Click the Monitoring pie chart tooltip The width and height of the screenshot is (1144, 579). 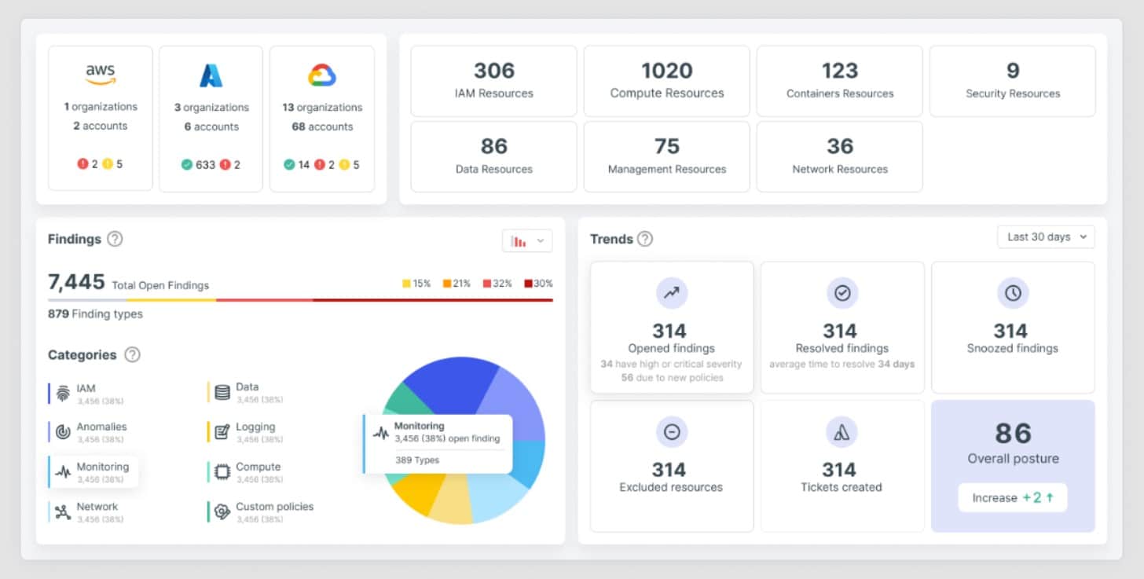(x=438, y=444)
